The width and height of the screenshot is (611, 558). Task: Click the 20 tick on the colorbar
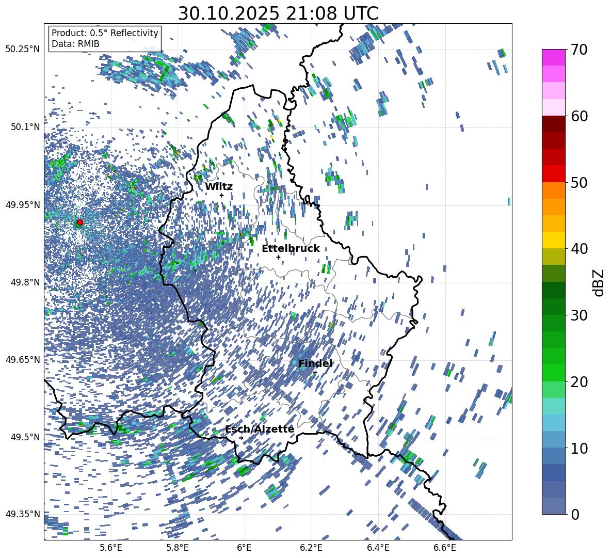(x=579, y=381)
